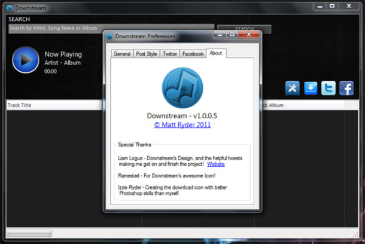Select the Facebook preferences tab
Screen dimensions: 365x244
[193, 54]
